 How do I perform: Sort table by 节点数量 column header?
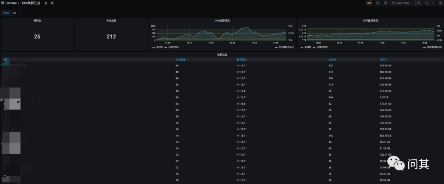click(x=181, y=59)
